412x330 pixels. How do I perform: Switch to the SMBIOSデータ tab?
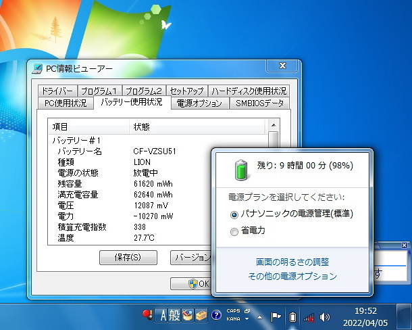259,103
